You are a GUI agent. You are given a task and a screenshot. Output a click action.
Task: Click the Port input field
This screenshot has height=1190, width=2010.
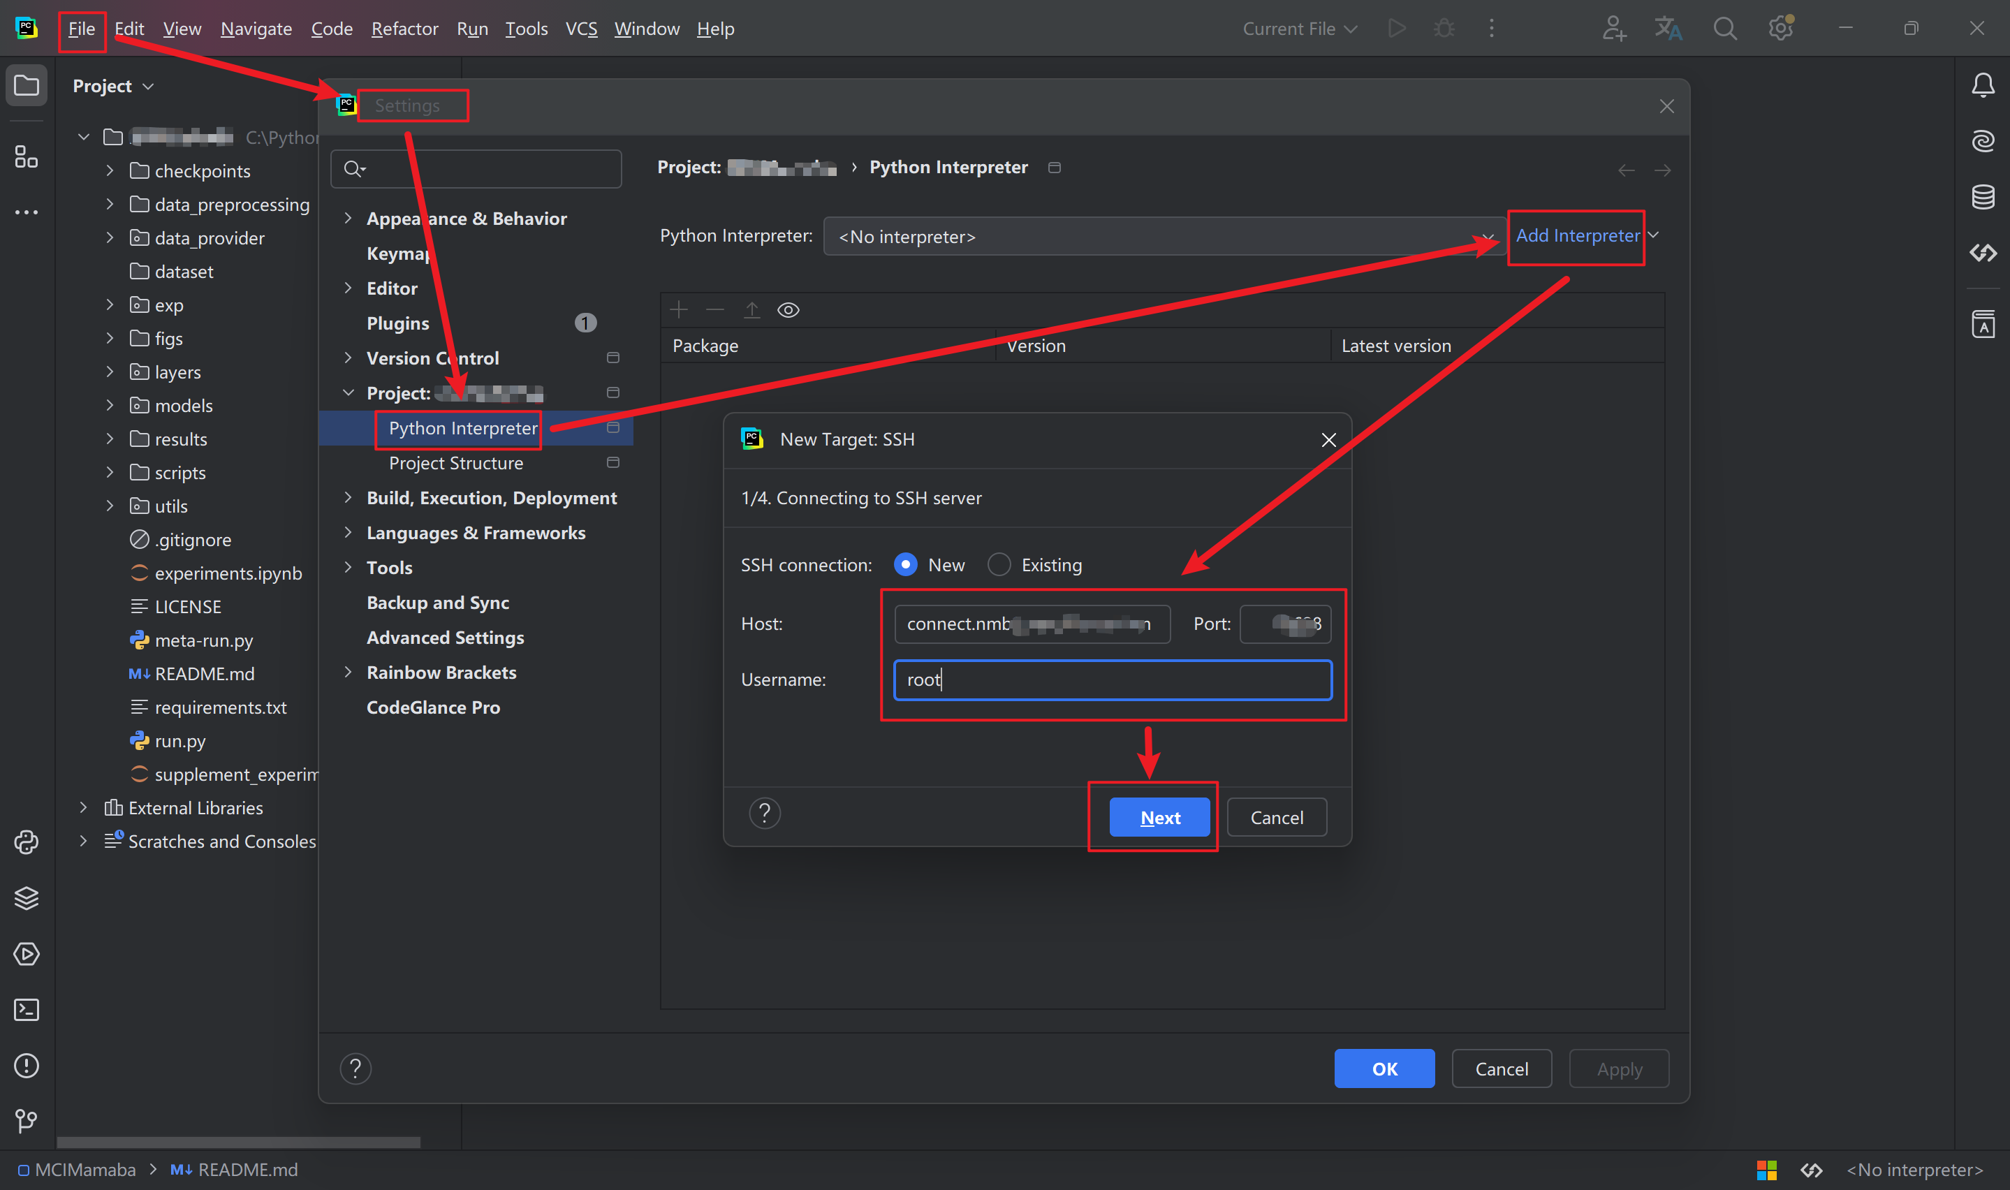[x=1285, y=624]
